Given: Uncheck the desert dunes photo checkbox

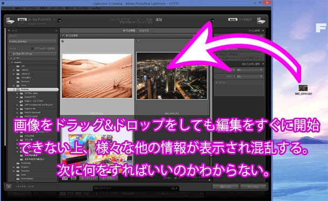Looking at the screenshot, I should (62, 41).
